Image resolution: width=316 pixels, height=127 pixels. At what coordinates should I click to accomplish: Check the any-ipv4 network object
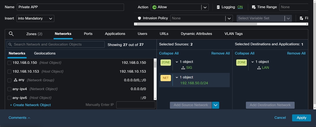pyautogui.click(x=9, y=89)
